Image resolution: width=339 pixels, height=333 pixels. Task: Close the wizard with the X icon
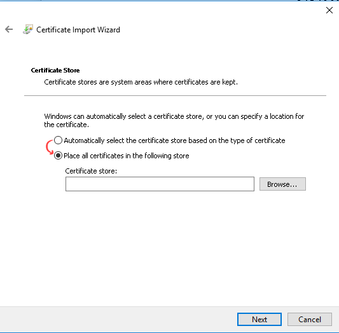coord(329,10)
